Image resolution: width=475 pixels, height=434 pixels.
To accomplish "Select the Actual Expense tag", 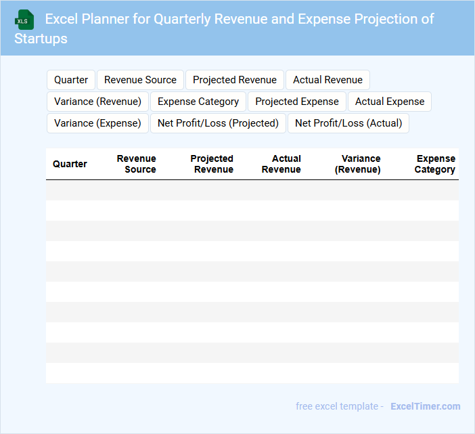I will (390, 102).
